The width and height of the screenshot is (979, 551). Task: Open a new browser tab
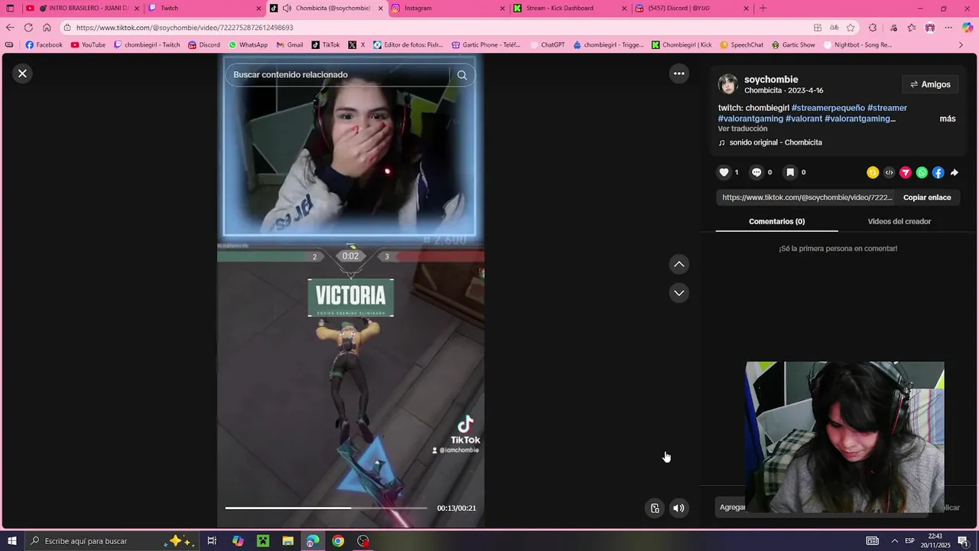click(x=763, y=8)
